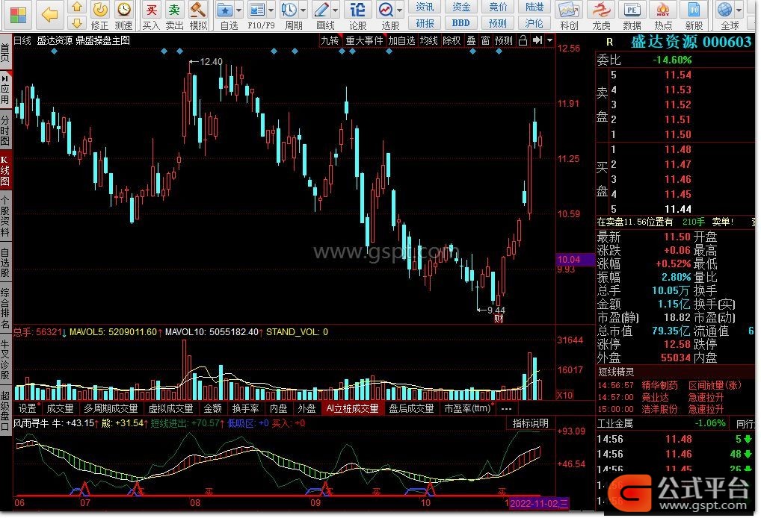Click the 研报 research reports button
The width and height of the screenshot is (761, 518).
point(425,23)
